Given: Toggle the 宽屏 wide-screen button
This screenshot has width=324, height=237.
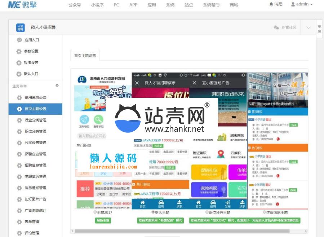Looking at the screenshot, I should 319,29.
